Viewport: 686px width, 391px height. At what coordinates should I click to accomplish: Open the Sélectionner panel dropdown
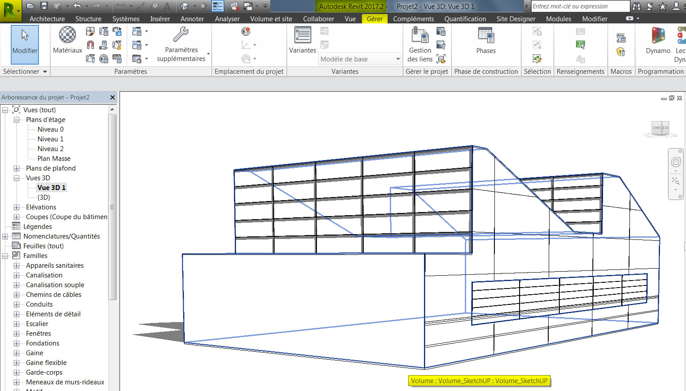click(x=44, y=71)
